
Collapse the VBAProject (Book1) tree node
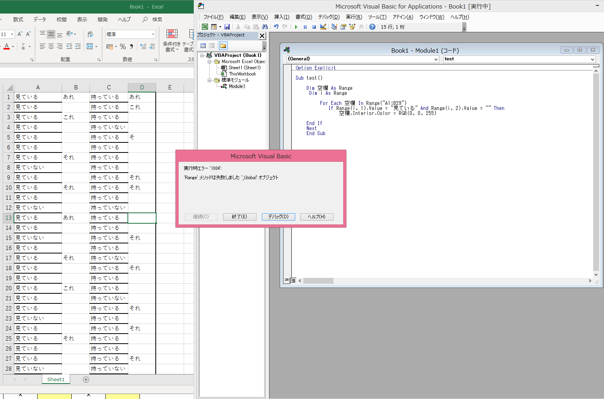click(x=202, y=55)
